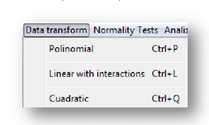Click separator line below Polinomial
The image size is (209, 125).
[116, 61]
